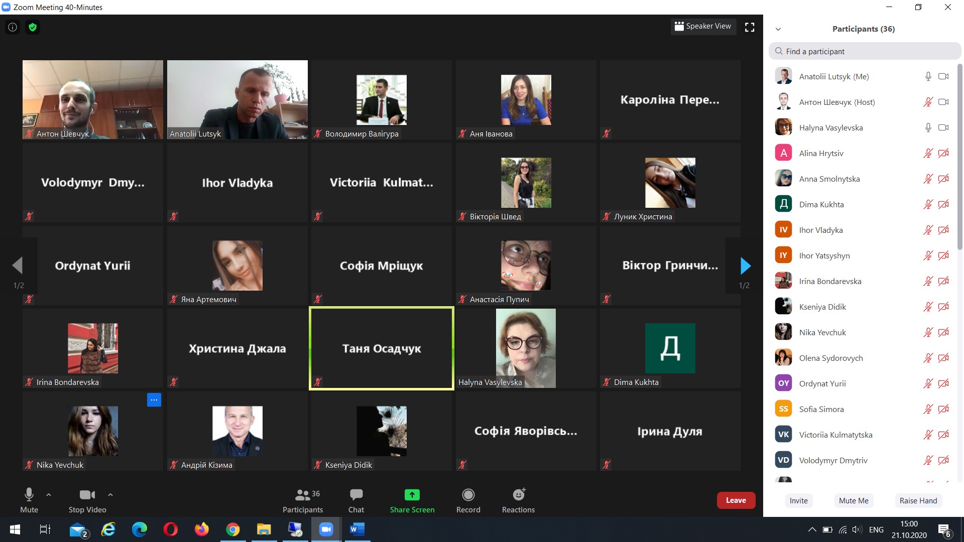Toggle Anatolii Lutsyk microphone icon in list
Viewport: 964px width, 542px height.
928,76
